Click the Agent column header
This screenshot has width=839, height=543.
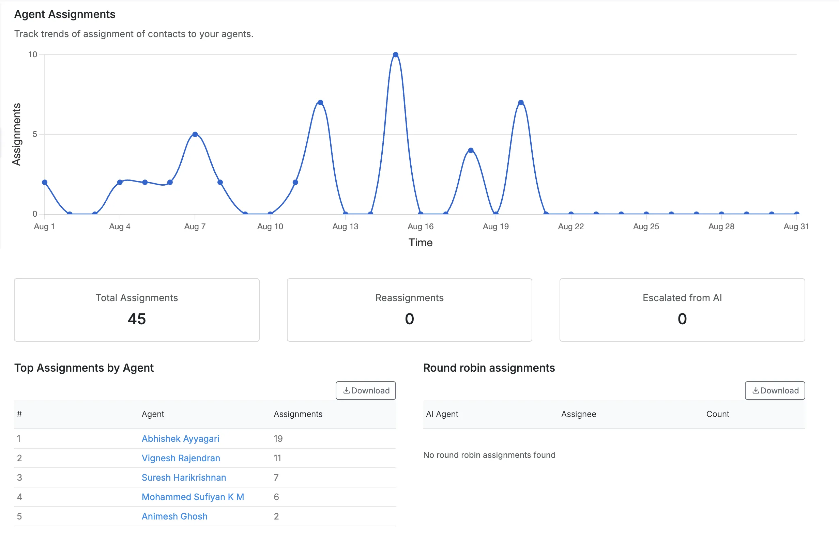click(153, 414)
